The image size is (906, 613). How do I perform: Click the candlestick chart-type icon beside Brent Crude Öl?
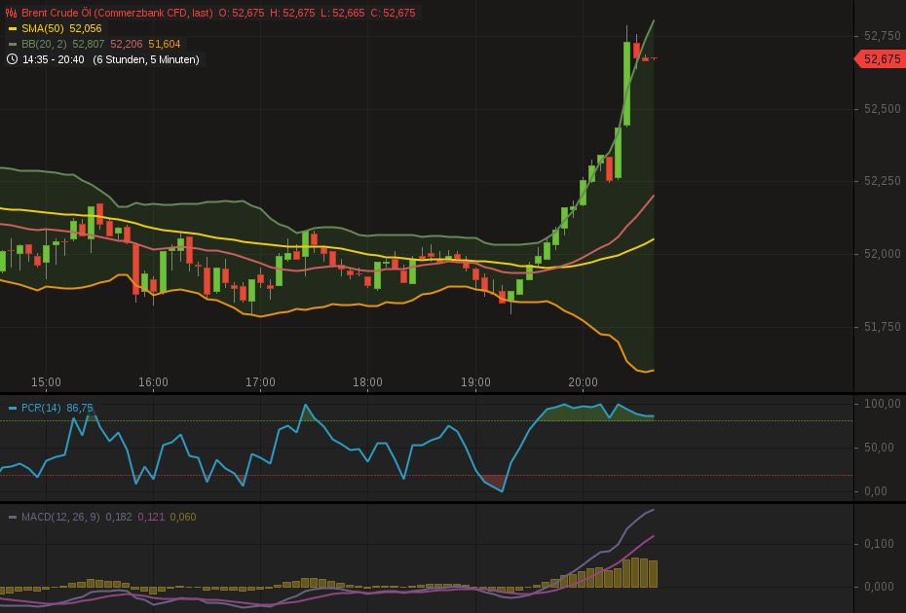point(11,13)
